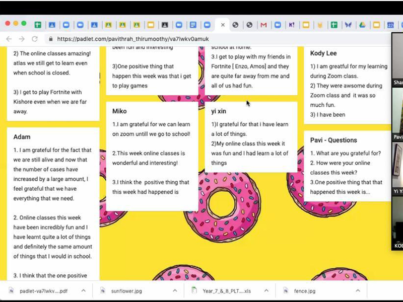The image size is (403, 302).
Task: Select the Zoom participant video labeled Pavi
Action: (x=397, y=115)
